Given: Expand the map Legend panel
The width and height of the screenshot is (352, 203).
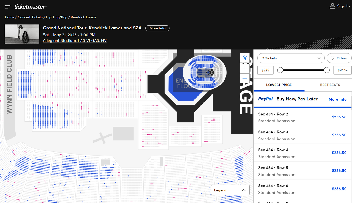Looking at the screenshot, I should (x=230, y=190).
